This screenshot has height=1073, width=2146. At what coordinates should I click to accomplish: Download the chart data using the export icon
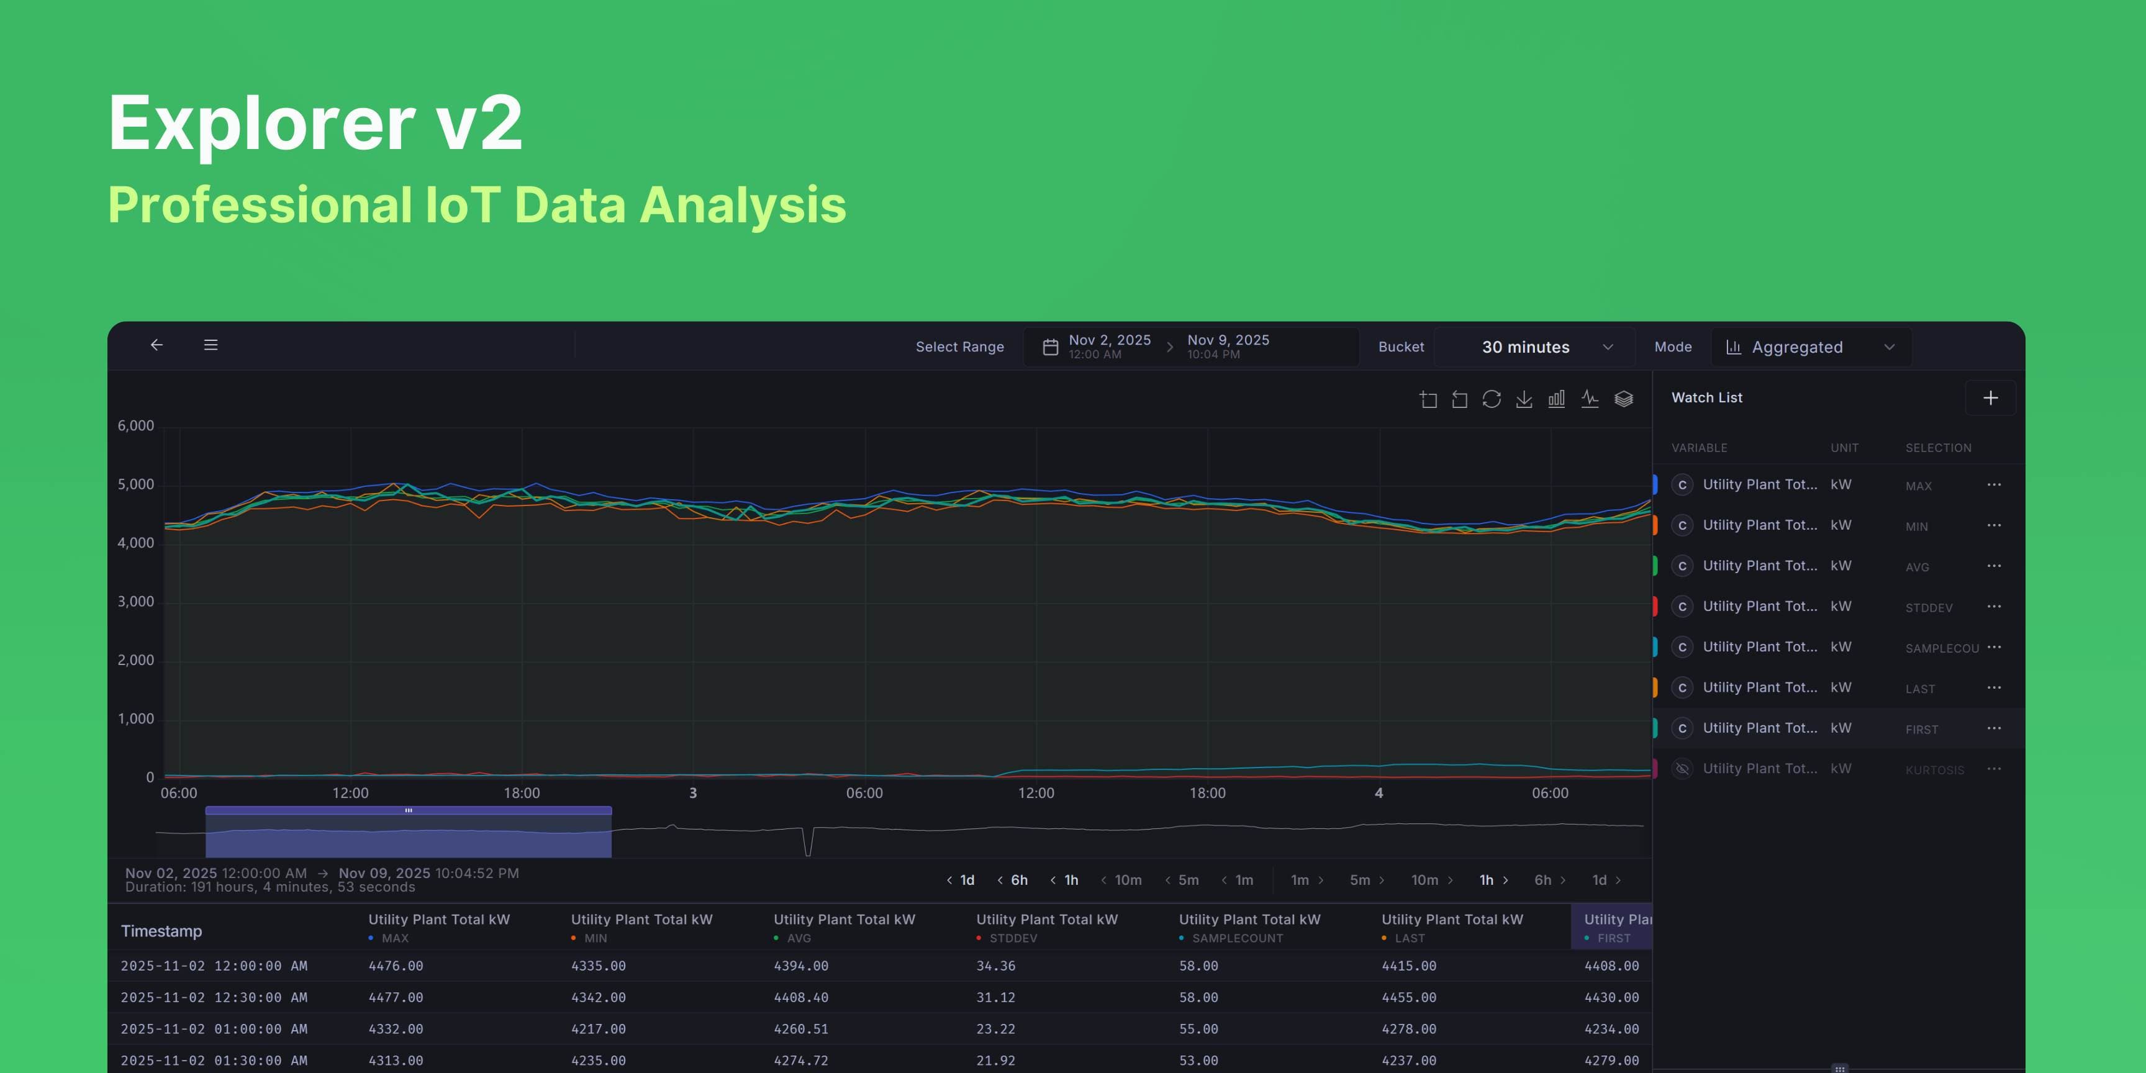click(x=1524, y=399)
